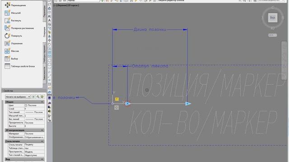Viewport: 289px width, 162px height.
Task: Click the Цвет value Послою
Action: tap(34, 105)
